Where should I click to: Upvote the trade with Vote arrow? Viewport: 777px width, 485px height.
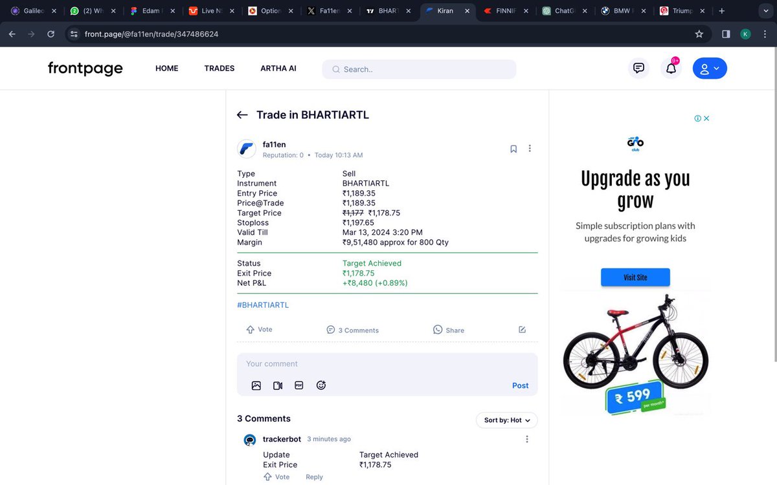(x=259, y=329)
